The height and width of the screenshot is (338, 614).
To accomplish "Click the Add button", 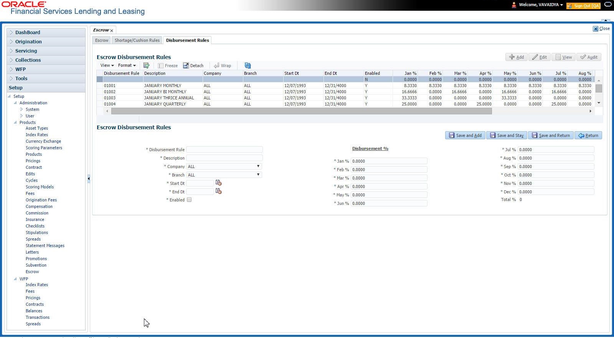I will 516,57.
